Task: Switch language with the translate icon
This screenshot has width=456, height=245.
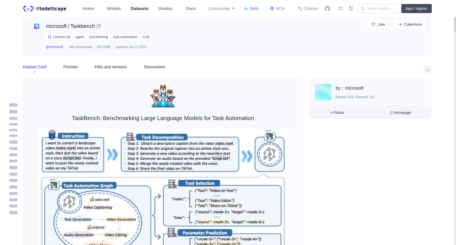Action: (351, 9)
